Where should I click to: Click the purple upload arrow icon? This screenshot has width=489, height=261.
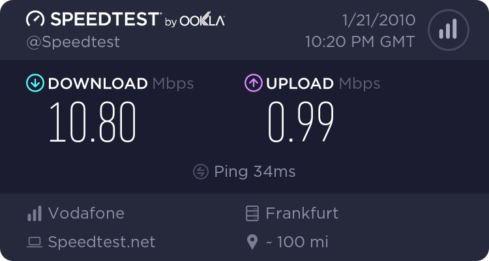tap(253, 84)
